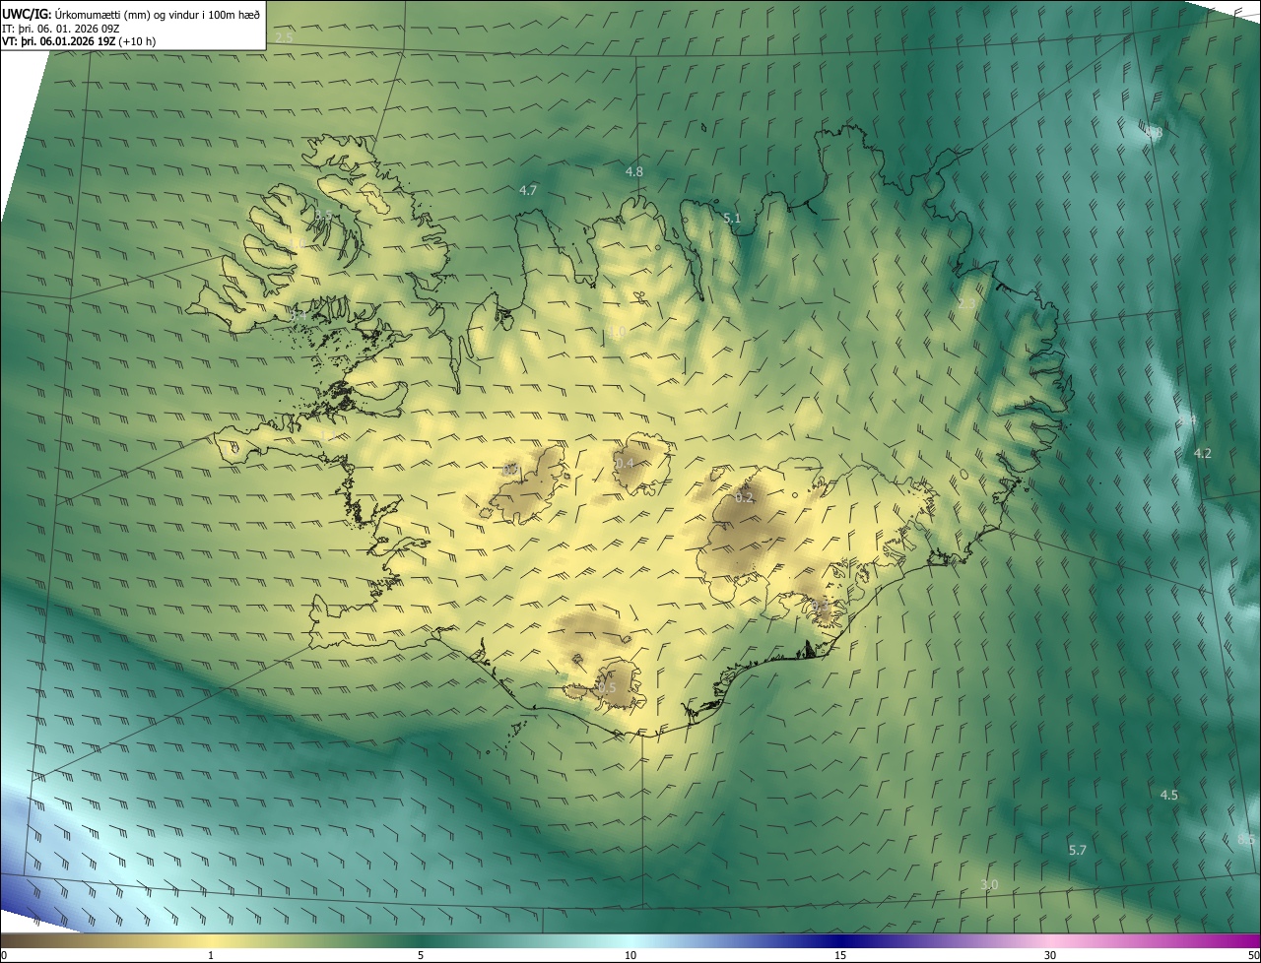This screenshot has height=963, width=1261.
Task: Select the 4.7 precipitation value label
Action: (528, 190)
